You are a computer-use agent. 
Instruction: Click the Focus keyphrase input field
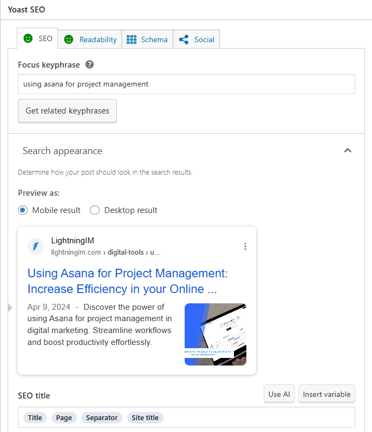[x=187, y=84]
